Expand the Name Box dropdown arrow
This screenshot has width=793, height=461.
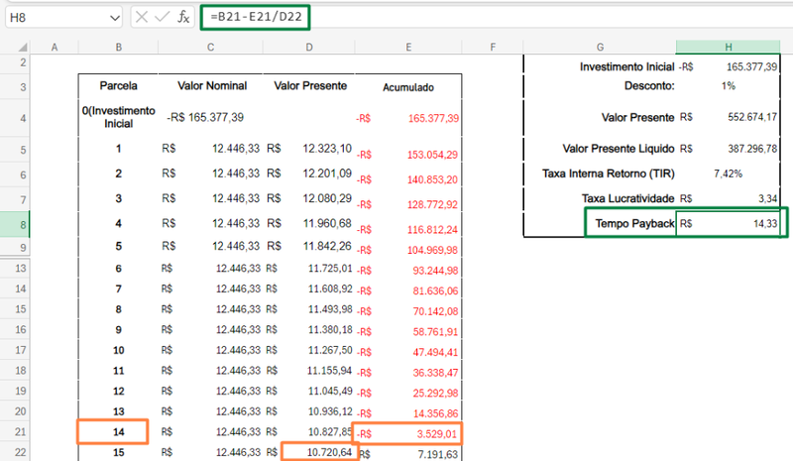pyautogui.click(x=115, y=18)
